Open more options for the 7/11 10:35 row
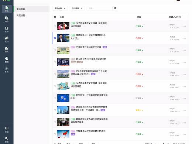Image resolution: width=192 pixels, height=144 pixels. 184,26
